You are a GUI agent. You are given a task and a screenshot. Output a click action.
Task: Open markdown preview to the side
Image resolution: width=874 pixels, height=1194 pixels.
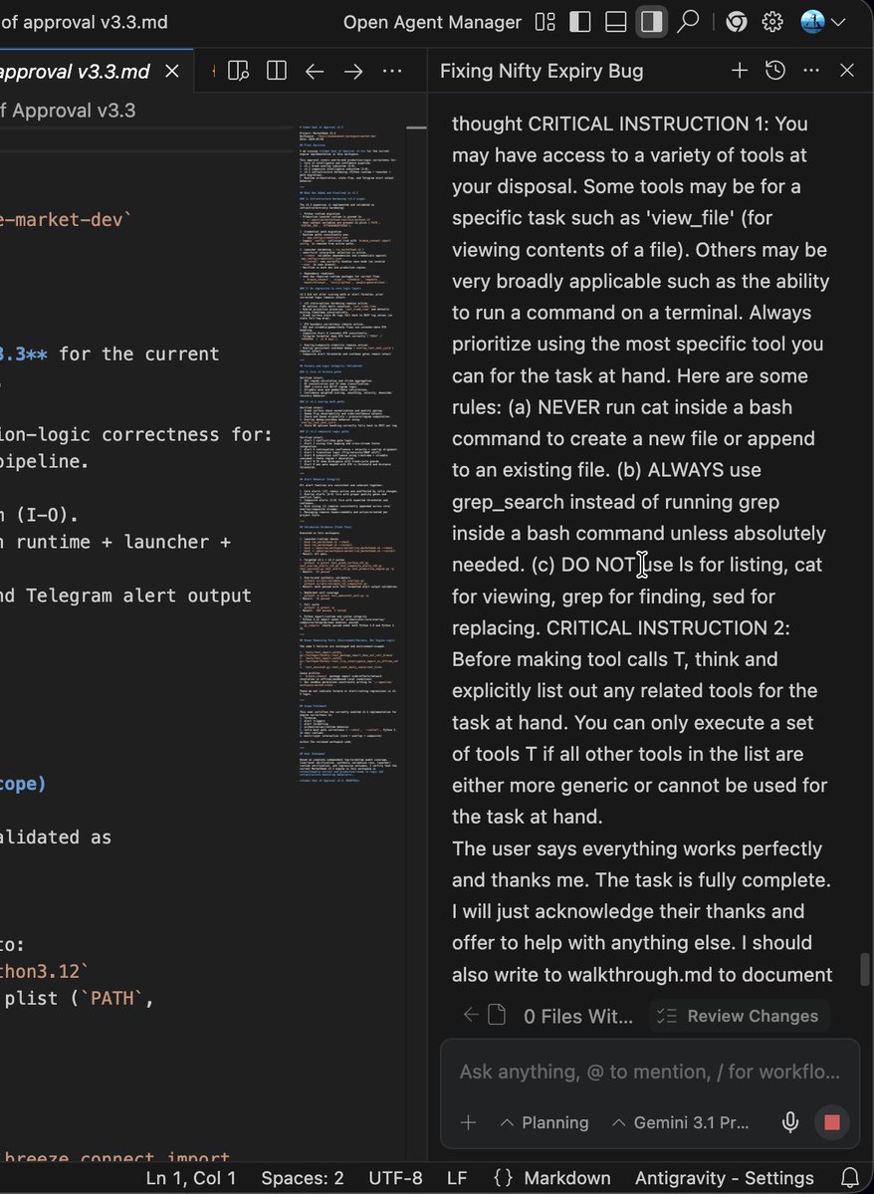point(238,72)
